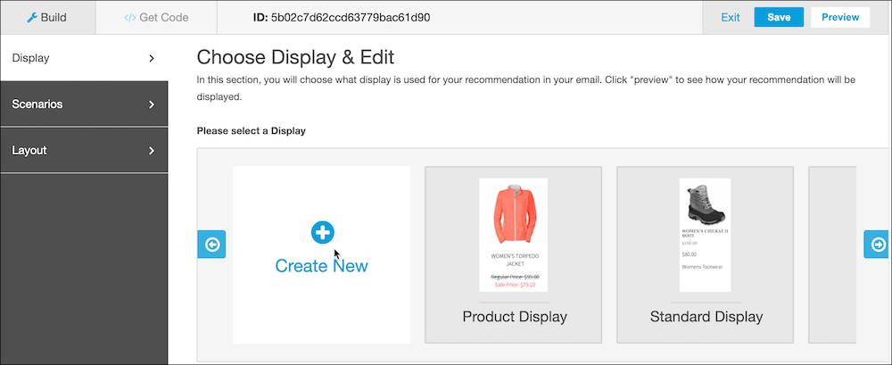Click the Preview button
892x365 pixels.
click(840, 17)
